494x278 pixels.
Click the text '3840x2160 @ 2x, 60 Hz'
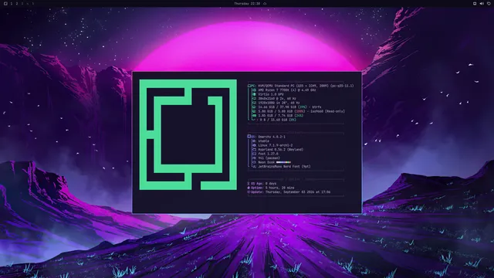pyautogui.click(x=277, y=99)
